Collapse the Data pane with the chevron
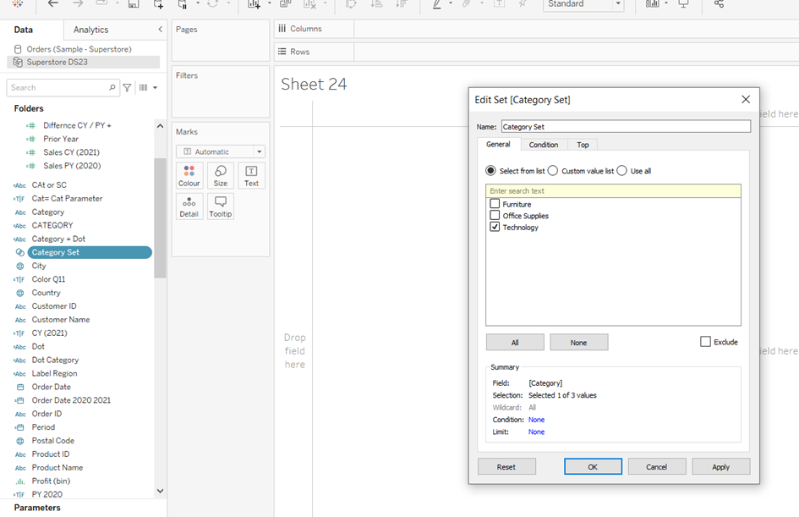The width and height of the screenshot is (799, 517). [x=160, y=30]
